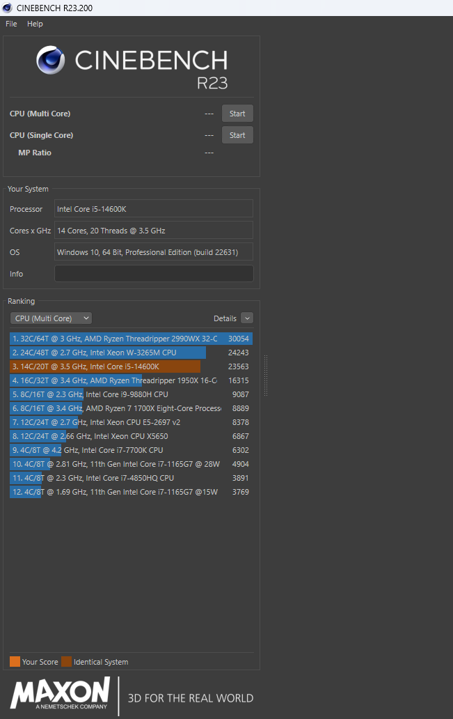Screen dimensions: 453x719
Task: Open the Help menu
Action: tap(35, 24)
